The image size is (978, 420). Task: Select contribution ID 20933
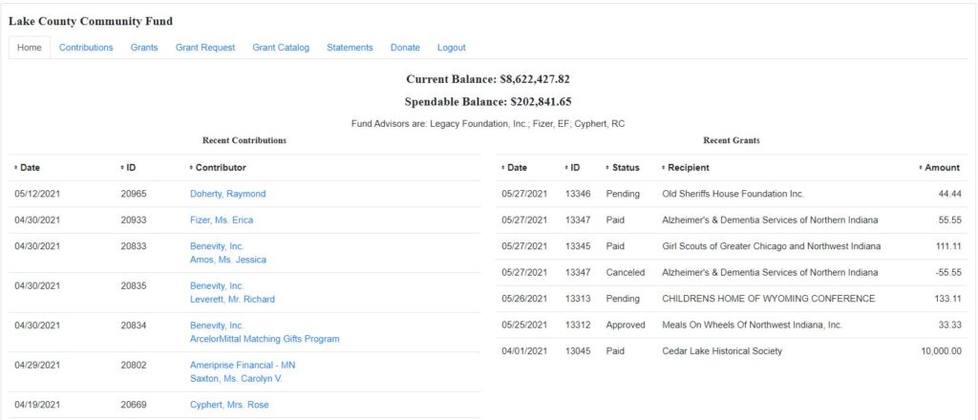point(134,220)
